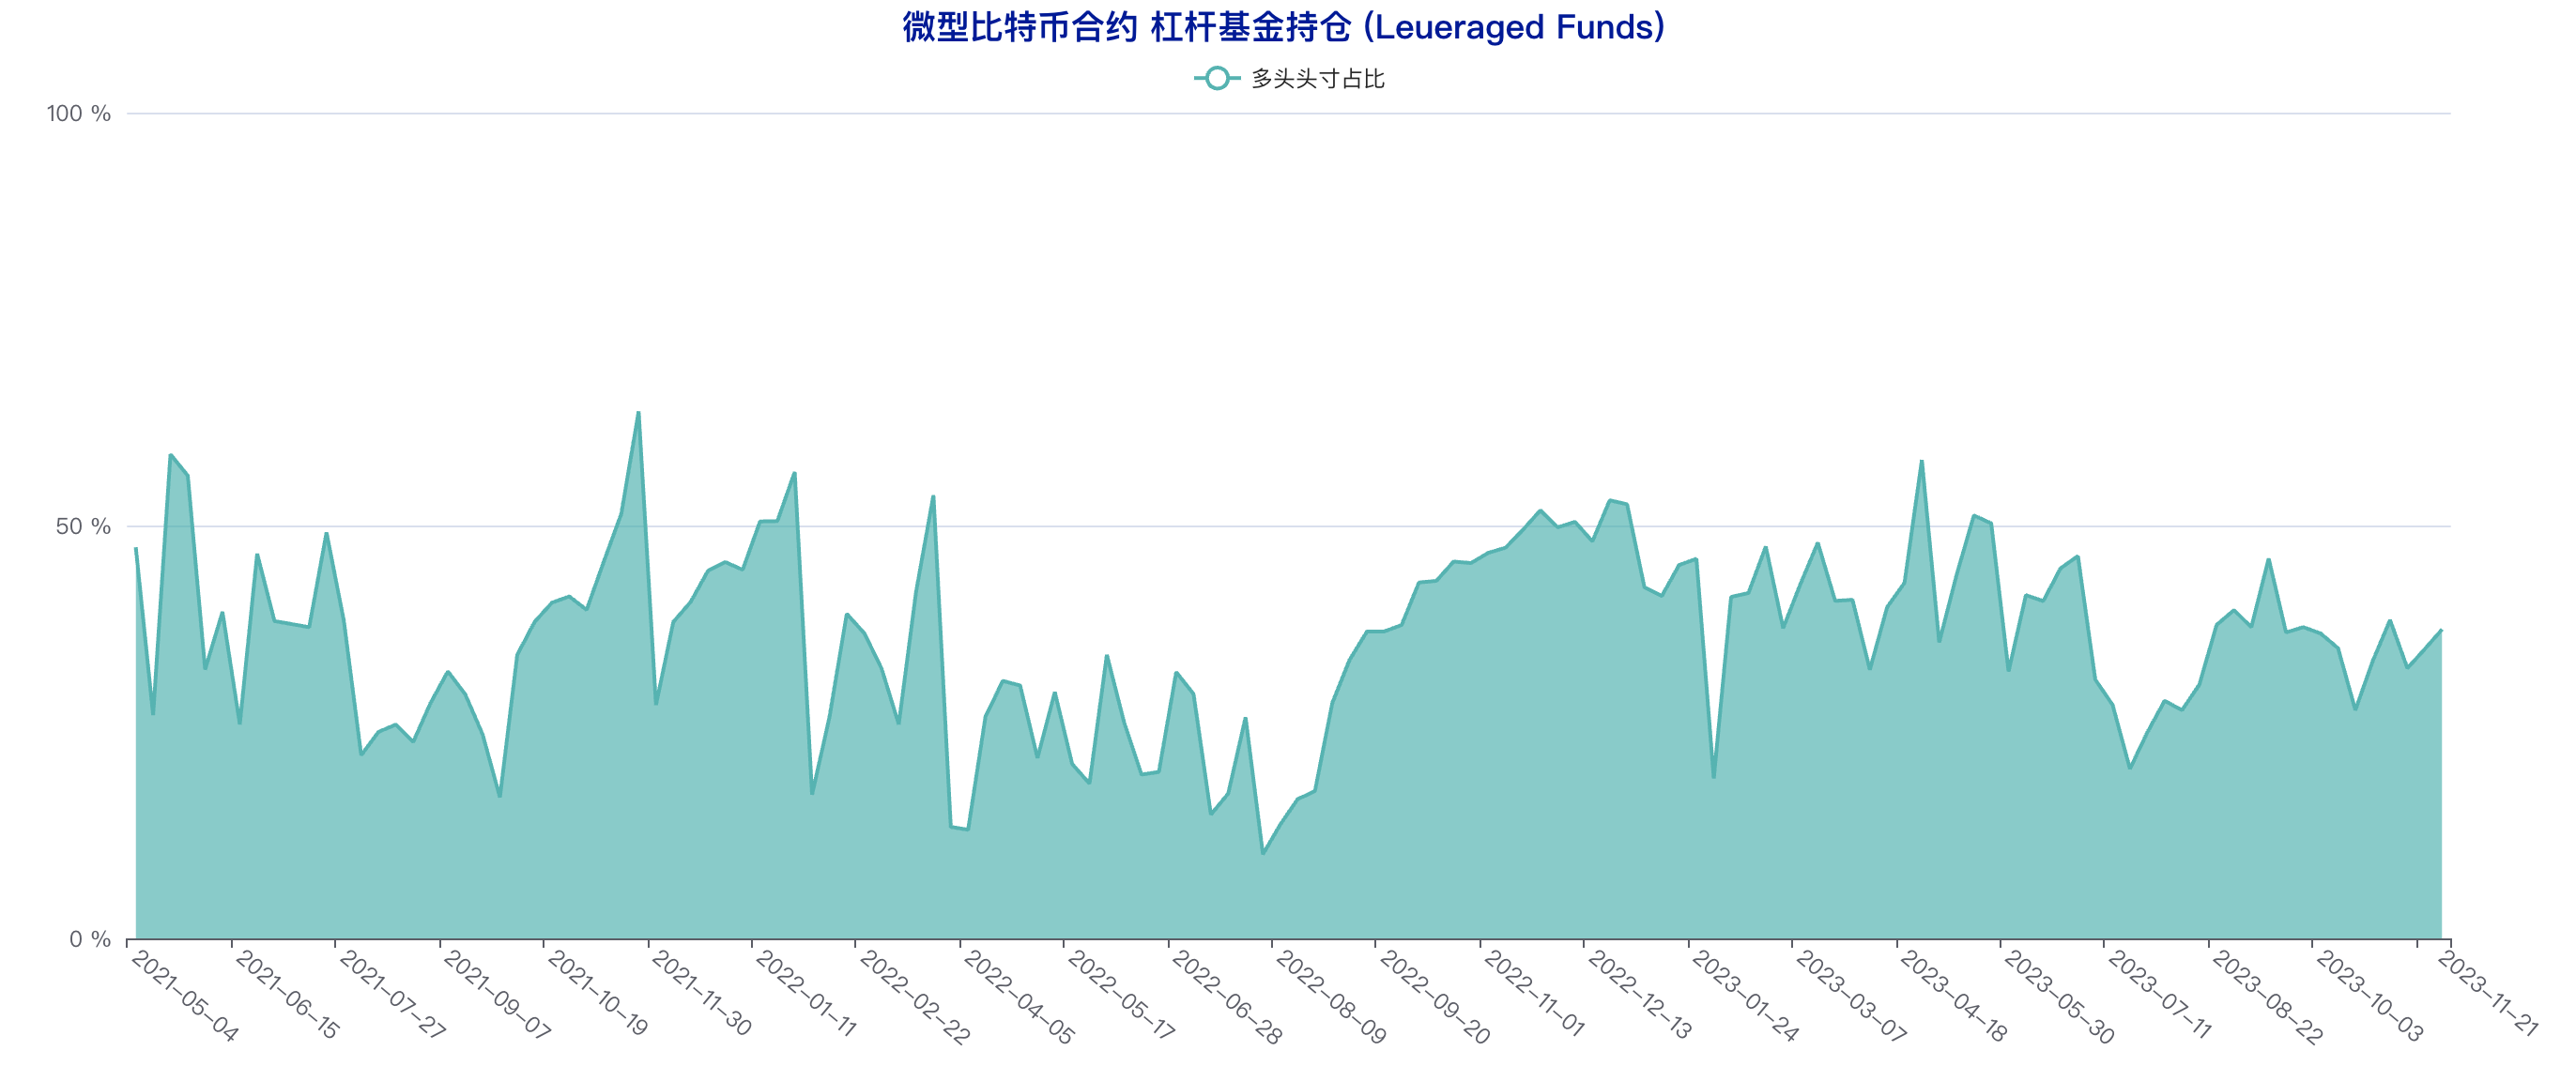Viewport: 2576px width, 1066px height.
Task: Toggle the 多头头寸占比 legend marker icon
Action: (x=1216, y=78)
